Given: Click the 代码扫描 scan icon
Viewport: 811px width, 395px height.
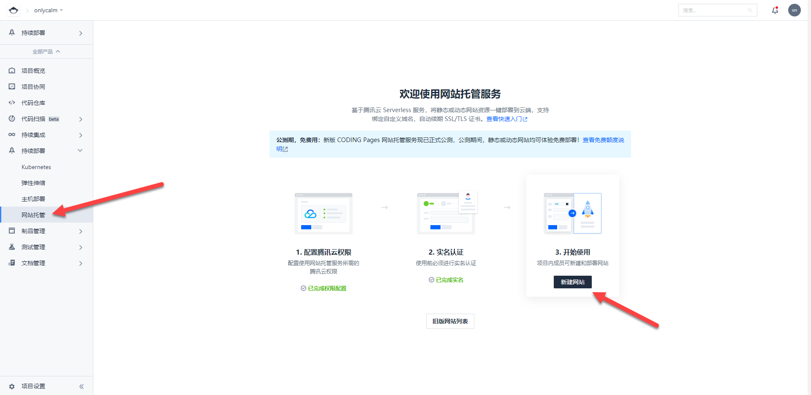Looking at the screenshot, I should (12, 118).
